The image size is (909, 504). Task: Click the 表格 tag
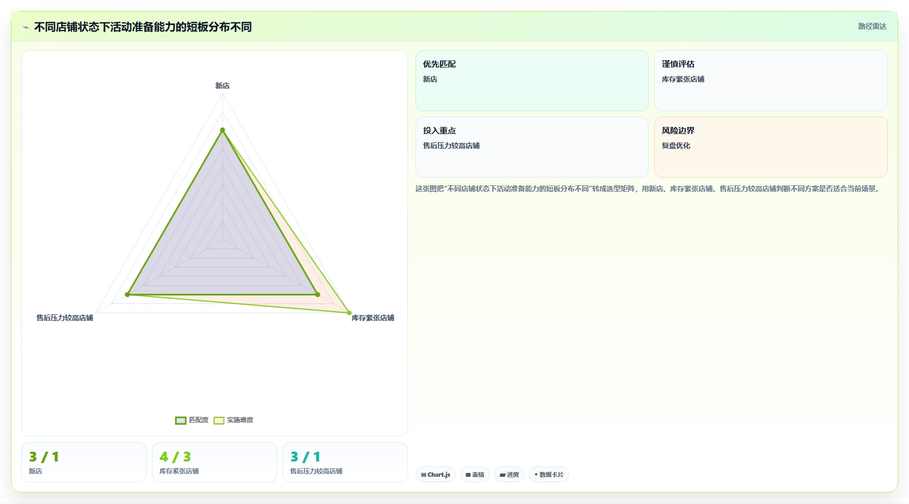(475, 475)
